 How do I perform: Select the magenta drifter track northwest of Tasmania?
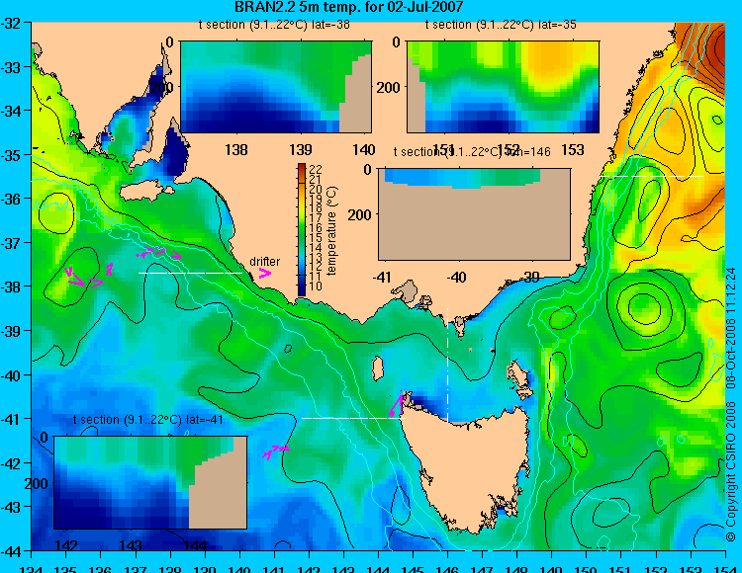pyautogui.click(x=396, y=405)
